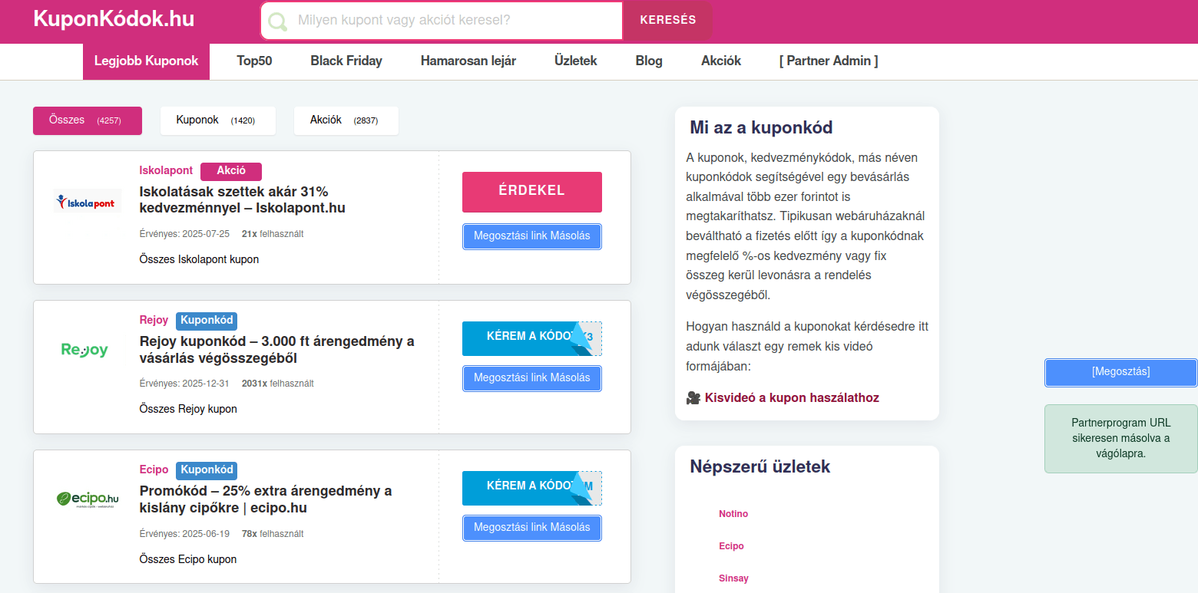
Task: Open the Összes Iskolapont kupon link
Action: point(199,259)
